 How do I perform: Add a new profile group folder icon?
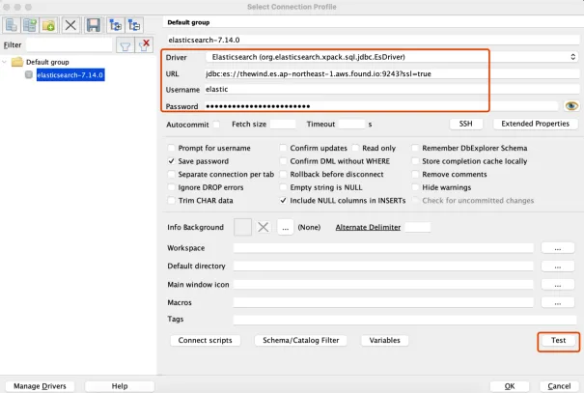48,25
